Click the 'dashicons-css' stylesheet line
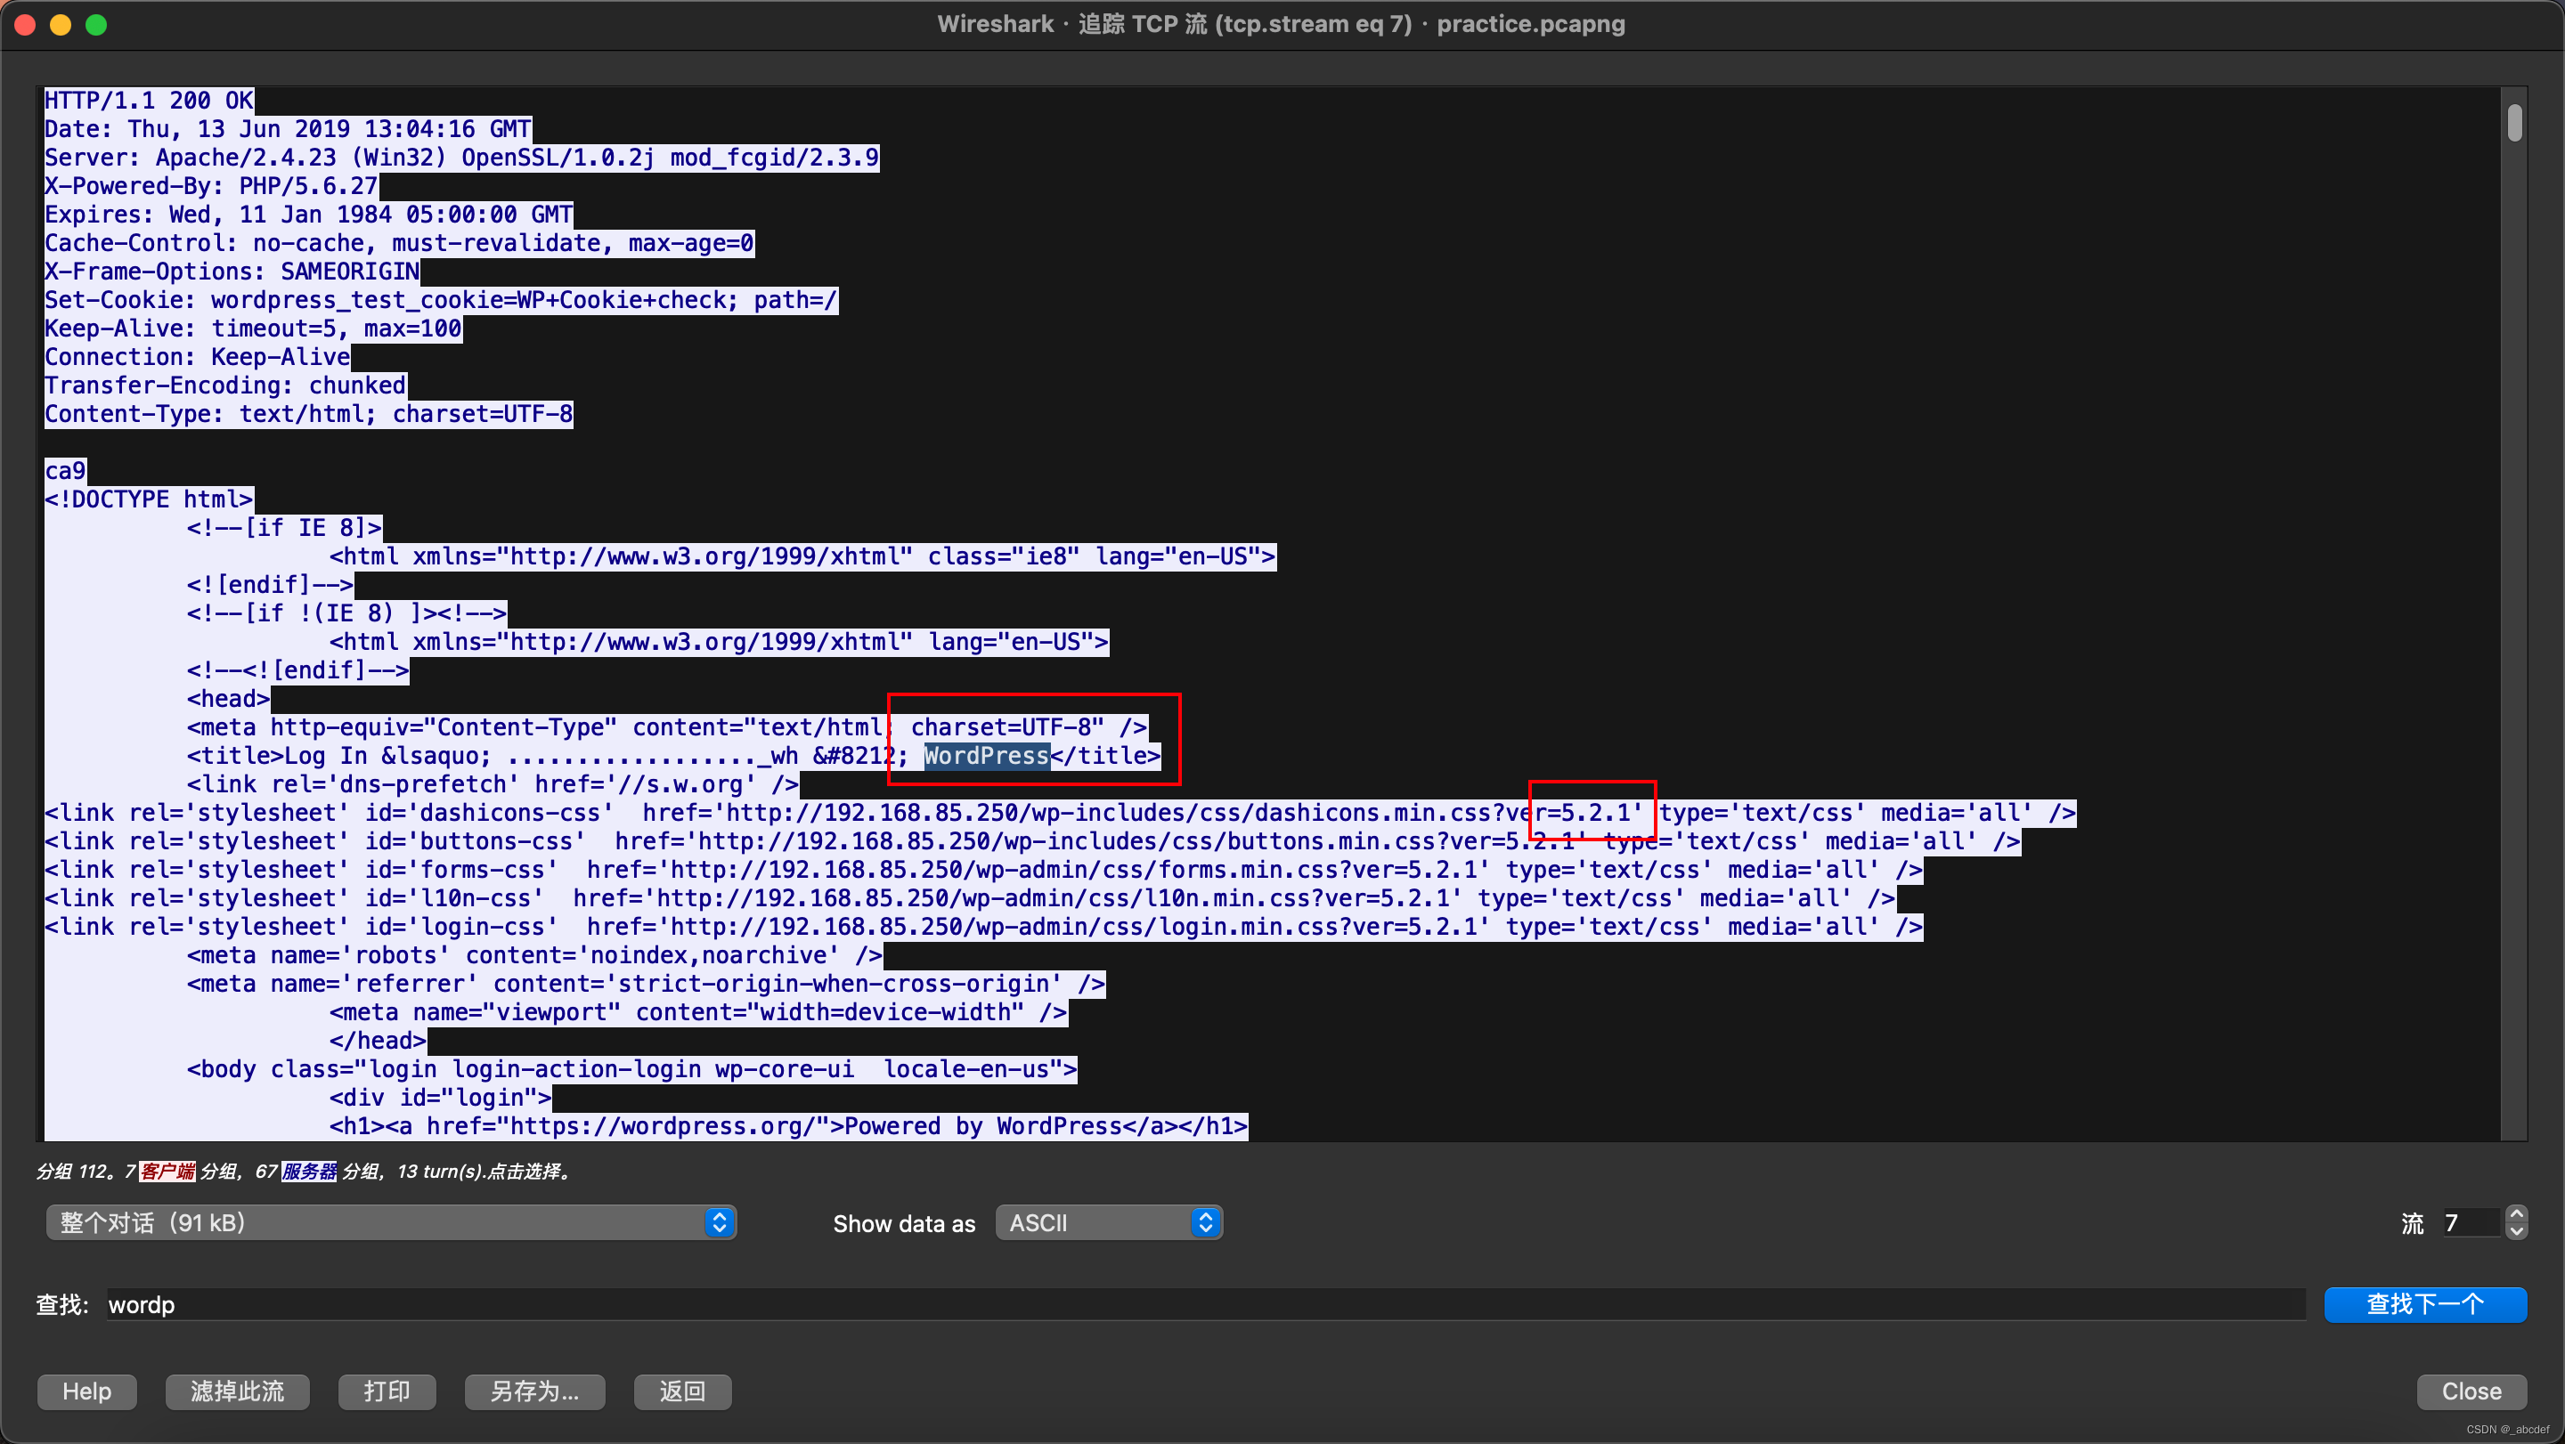The image size is (2565, 1444). pyautogui.click(x=1061, y=813)
